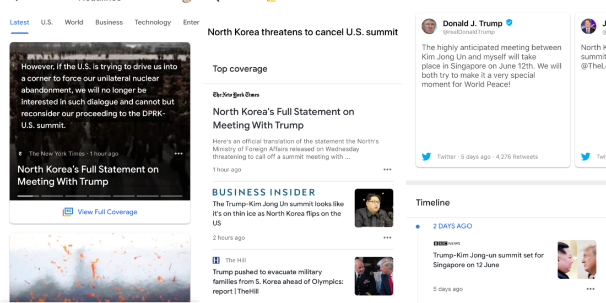The height and width of the screenshot is (303, 606).
Task: Click the Twitter icon on the second tweet card
Action: (586, 156)
